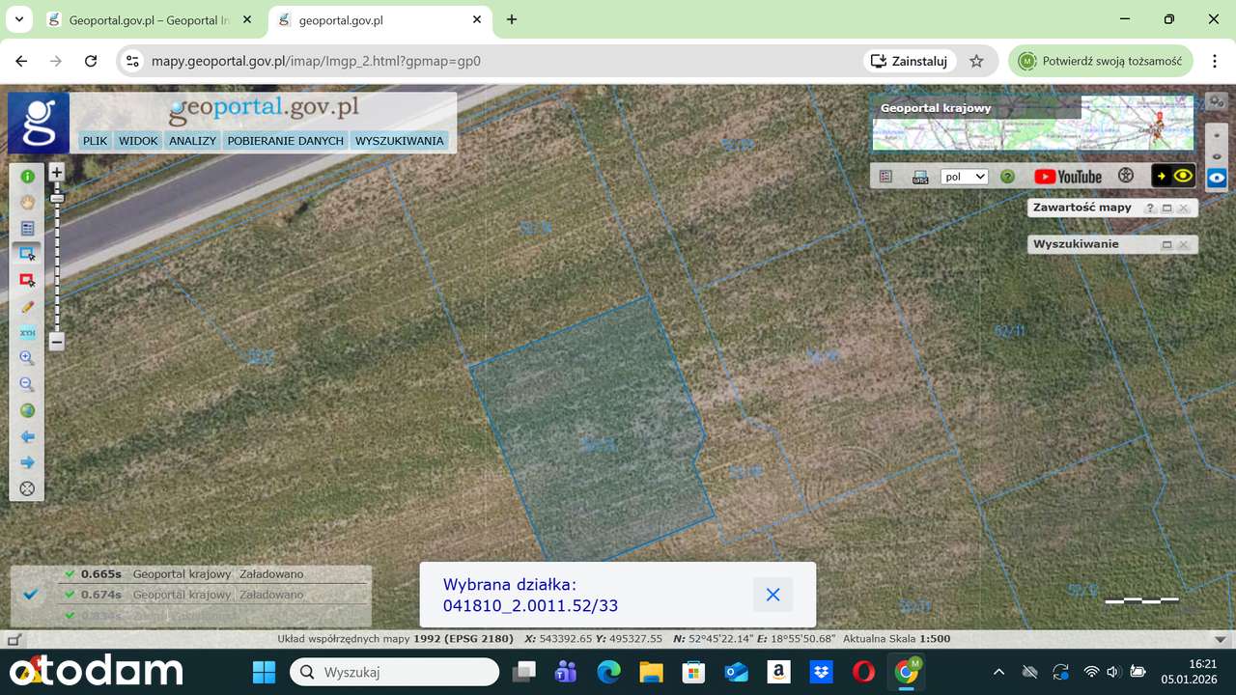The height and width of the screenshot is (695, 1236).
Task: Click the Wyszukaj taskbar search box
Action: (395, 672)
